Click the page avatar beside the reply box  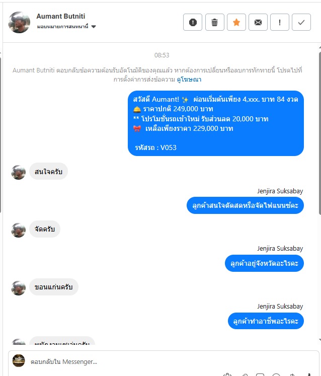coord(19,361)
